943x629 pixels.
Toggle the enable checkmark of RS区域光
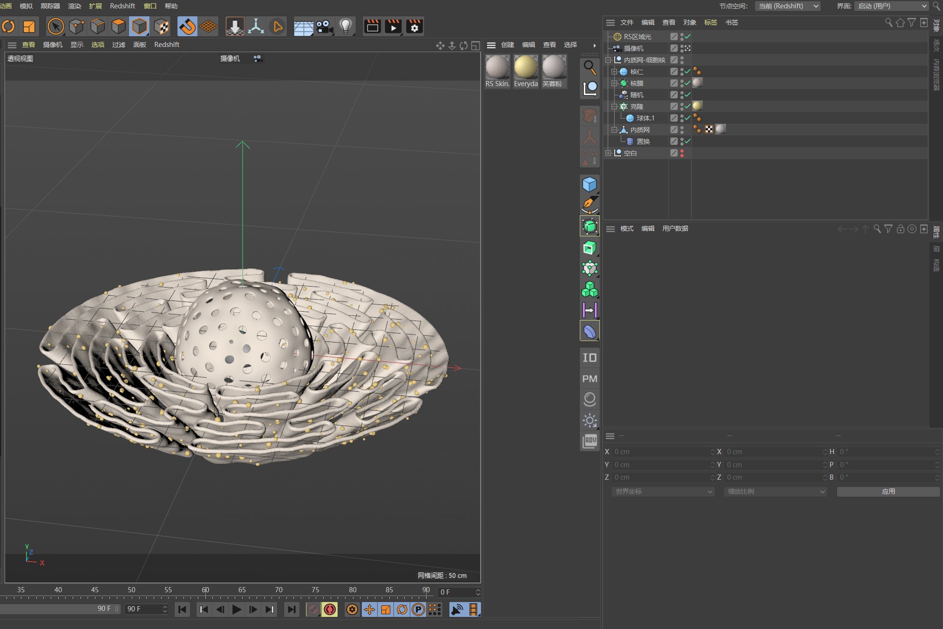[x=687, y=36]
